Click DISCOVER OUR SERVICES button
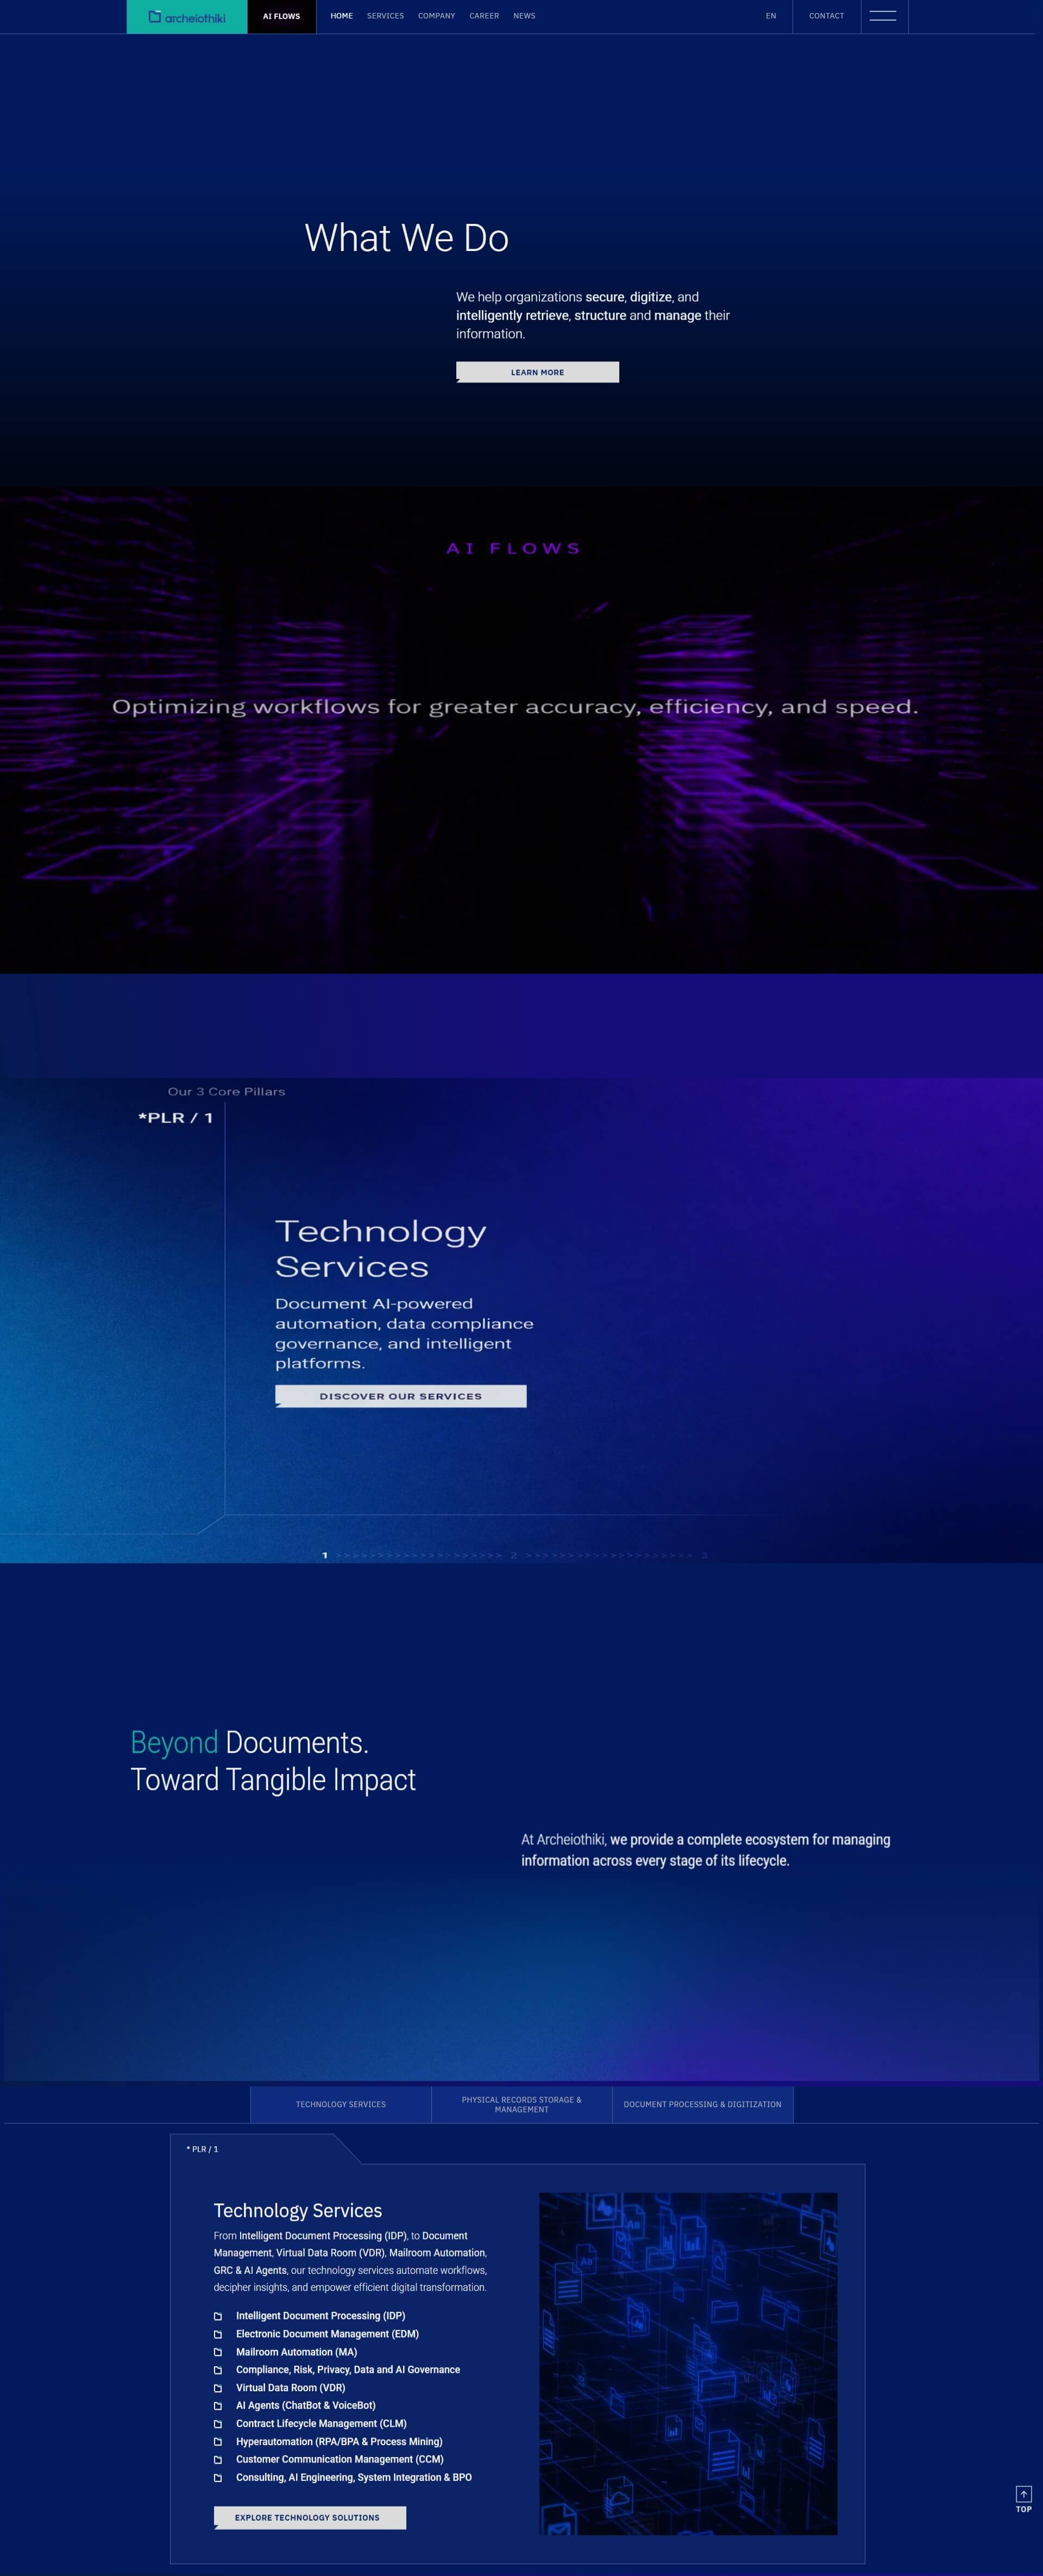 tap(400, 1396)
